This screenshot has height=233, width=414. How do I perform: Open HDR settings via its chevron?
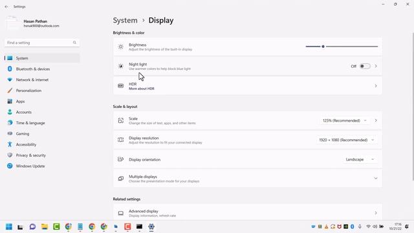tap(376, 86)
